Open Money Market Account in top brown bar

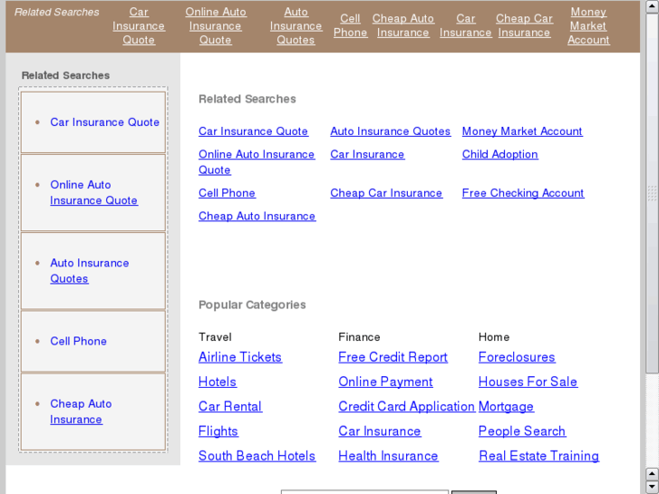click(x=588, y=26)
